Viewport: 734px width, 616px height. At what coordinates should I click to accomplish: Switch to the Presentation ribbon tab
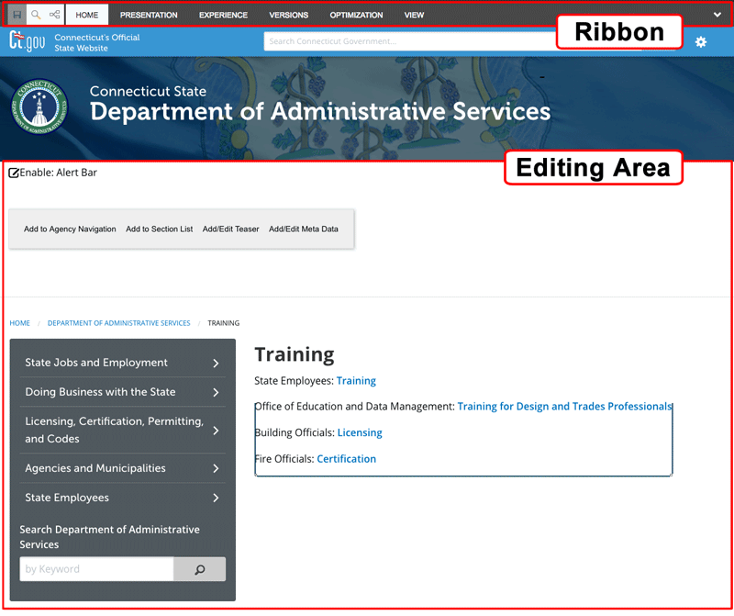point(149,16)
